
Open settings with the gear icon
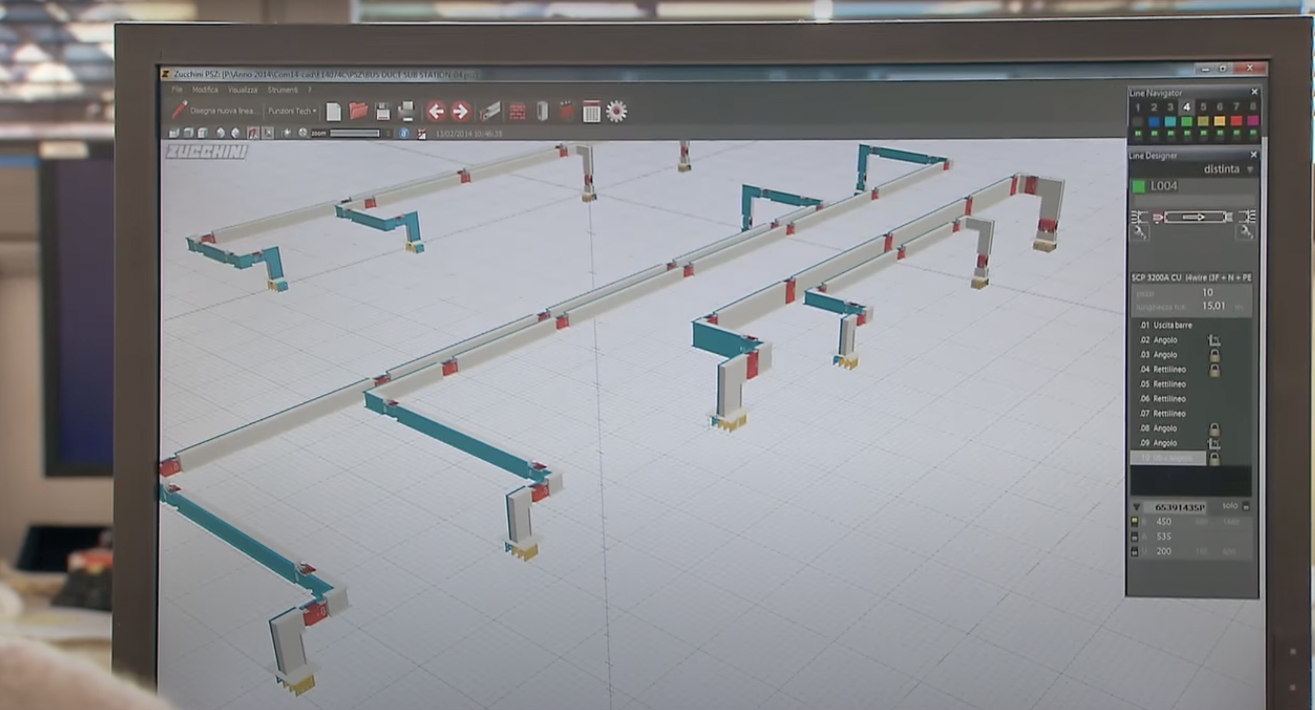pyautogui.click(x=616, y=111)
